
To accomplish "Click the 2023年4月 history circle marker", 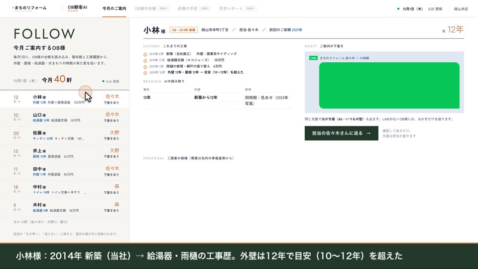I will (145, 67).
